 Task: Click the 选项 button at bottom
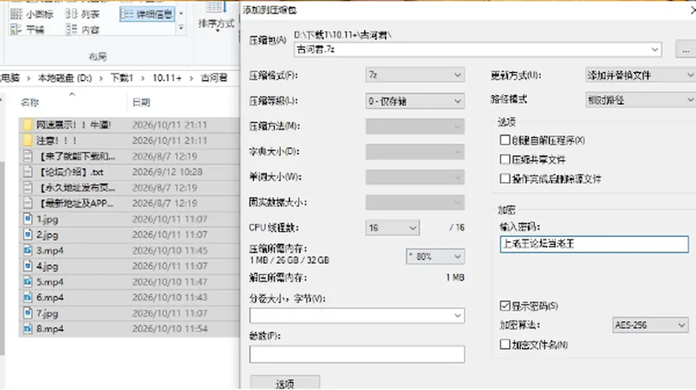(285, 383)
